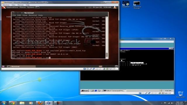Open Terminal window File menu

tap(14, 15)
